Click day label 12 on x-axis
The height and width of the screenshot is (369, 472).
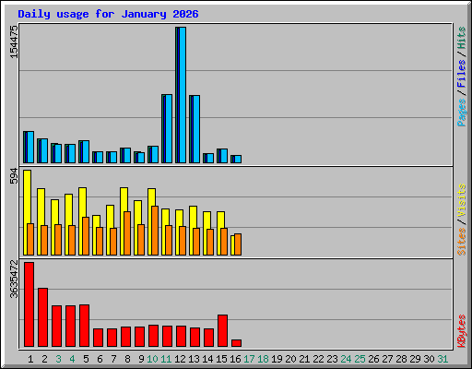180,359
